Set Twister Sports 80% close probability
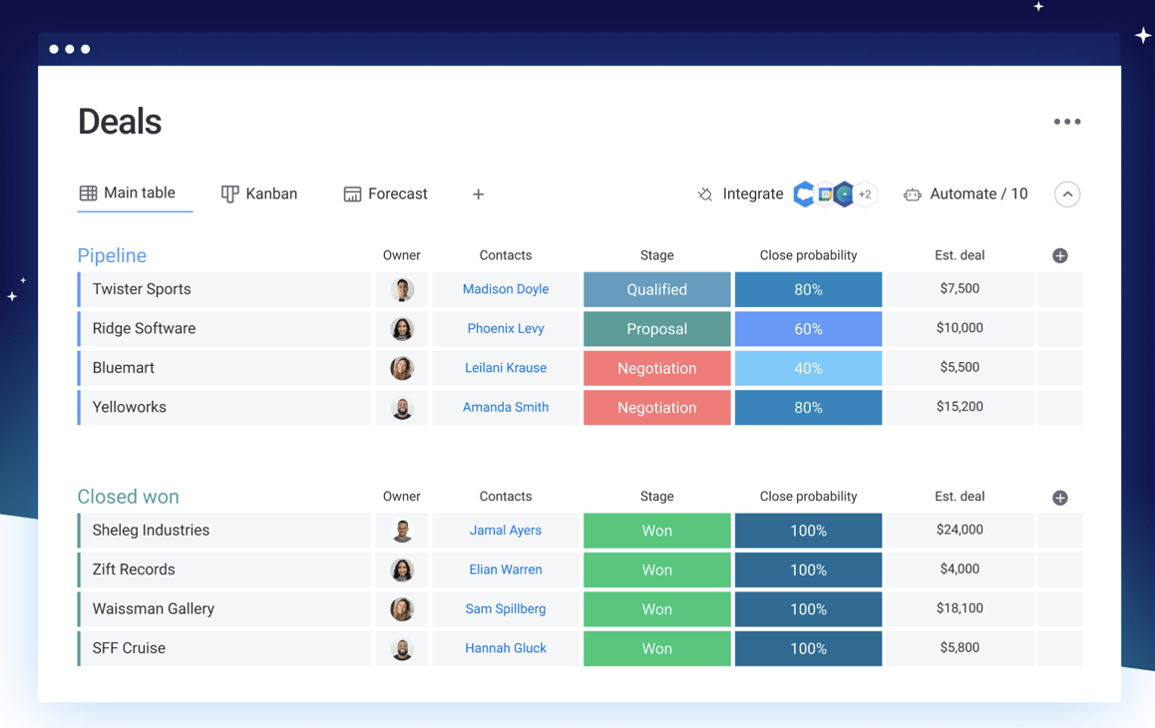Screen dimensions: 1155x728 point(808,289)
